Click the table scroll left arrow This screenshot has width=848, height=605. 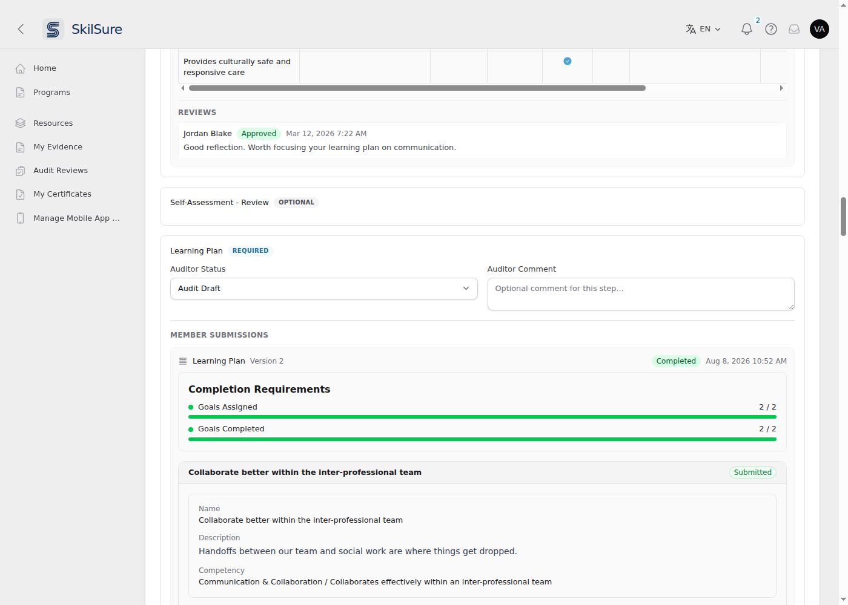(x=183, y=88)
